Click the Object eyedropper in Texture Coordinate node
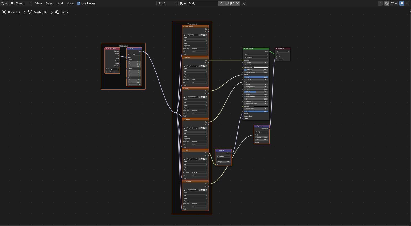411x226 pixels. pos(118,69)
